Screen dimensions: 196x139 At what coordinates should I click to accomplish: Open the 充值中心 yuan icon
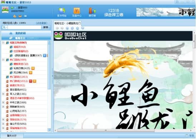(x=77, y=12)
